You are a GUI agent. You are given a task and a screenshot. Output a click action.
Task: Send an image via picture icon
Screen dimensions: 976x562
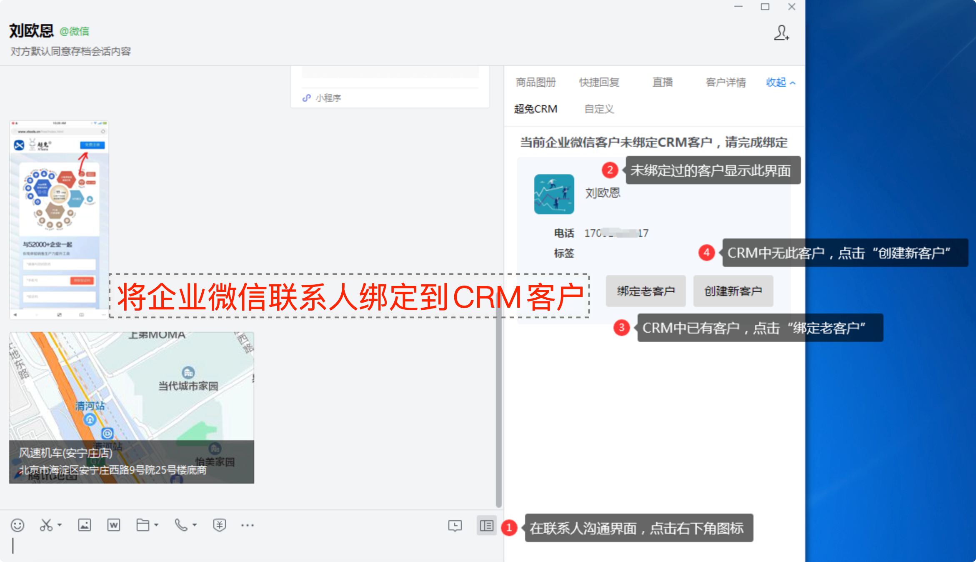(x=85, y=525)
